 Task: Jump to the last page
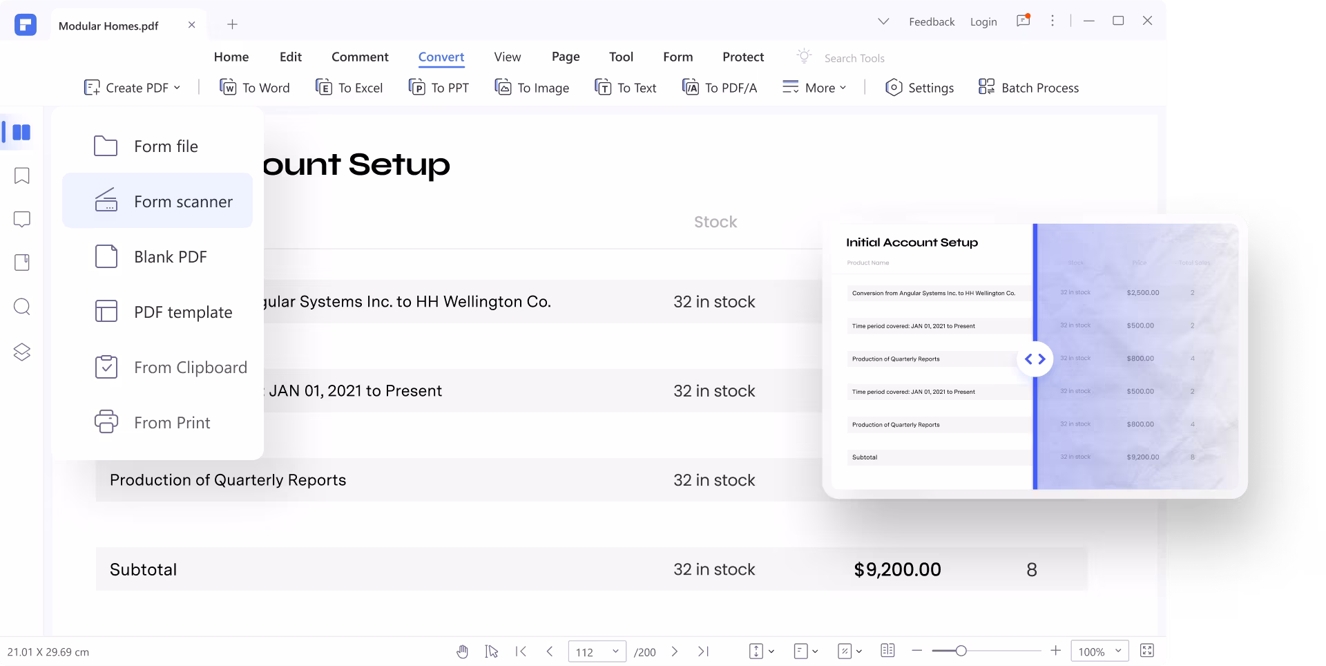703,651
